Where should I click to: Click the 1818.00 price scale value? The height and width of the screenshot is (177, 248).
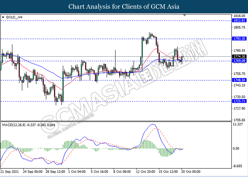[239, 16]
